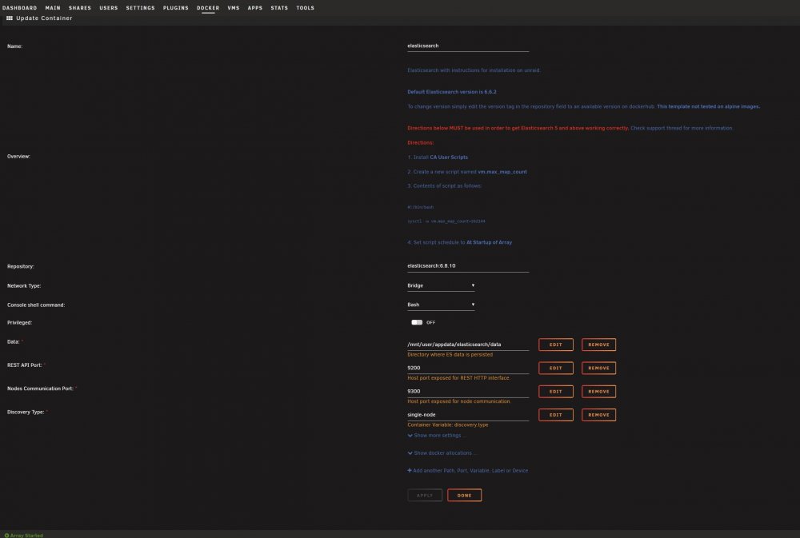Click the Done button
This screenshot has width=800, height=538.
pos(464,495)
